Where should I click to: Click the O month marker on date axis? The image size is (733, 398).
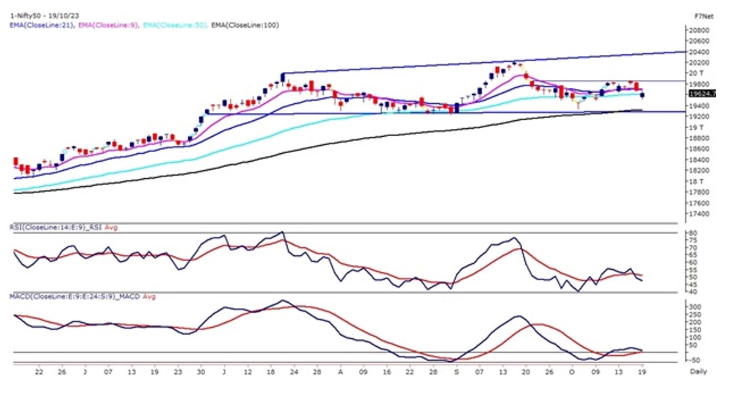572,371
